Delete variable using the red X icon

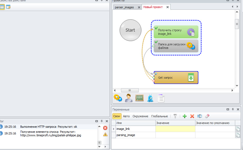[192, 116]
